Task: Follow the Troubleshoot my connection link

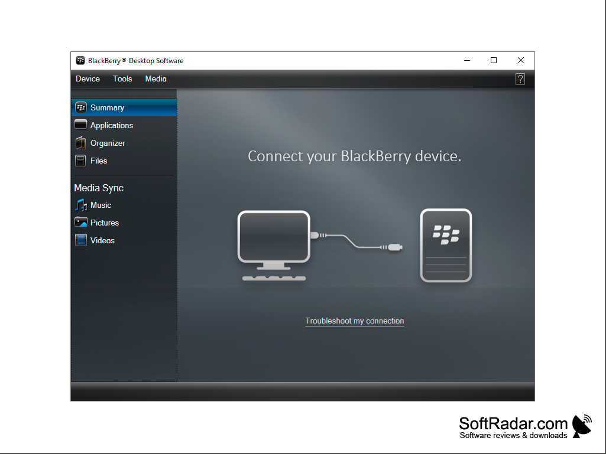Action: pos(355,321)
